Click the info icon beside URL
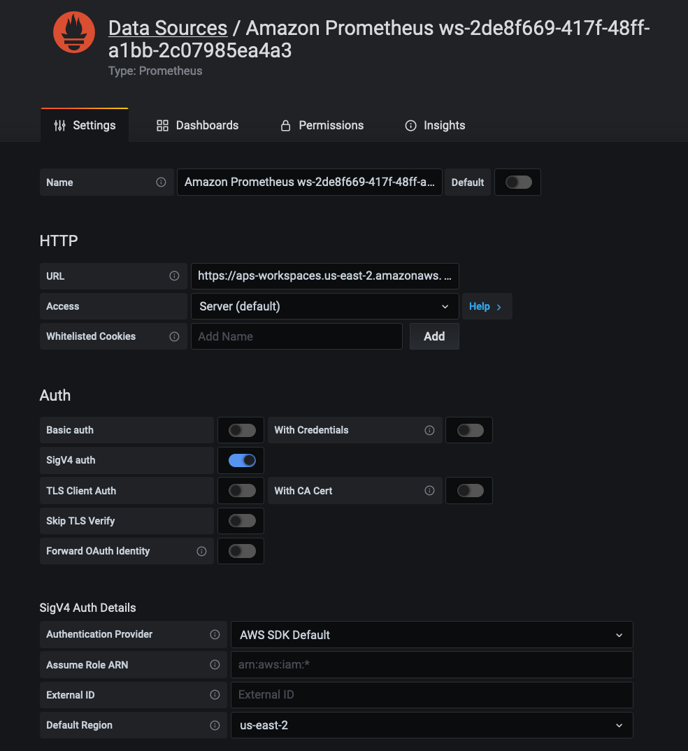688x751 pixels. tap(174, 276)
